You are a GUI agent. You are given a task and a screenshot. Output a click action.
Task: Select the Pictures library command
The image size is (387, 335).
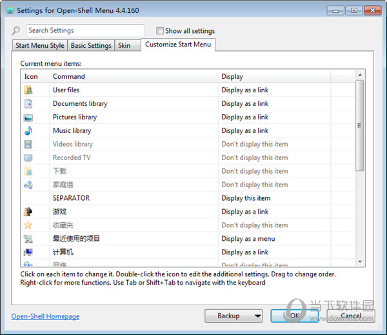click(75, 117)
